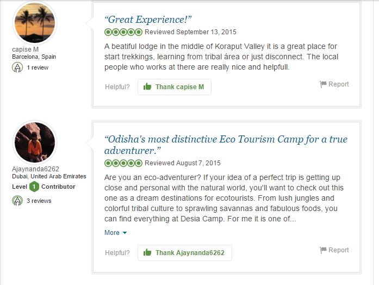Thank Ajaynanda6262 for the review
The height and width of the screenshot is (285, 379).
[x=185, y=253]
